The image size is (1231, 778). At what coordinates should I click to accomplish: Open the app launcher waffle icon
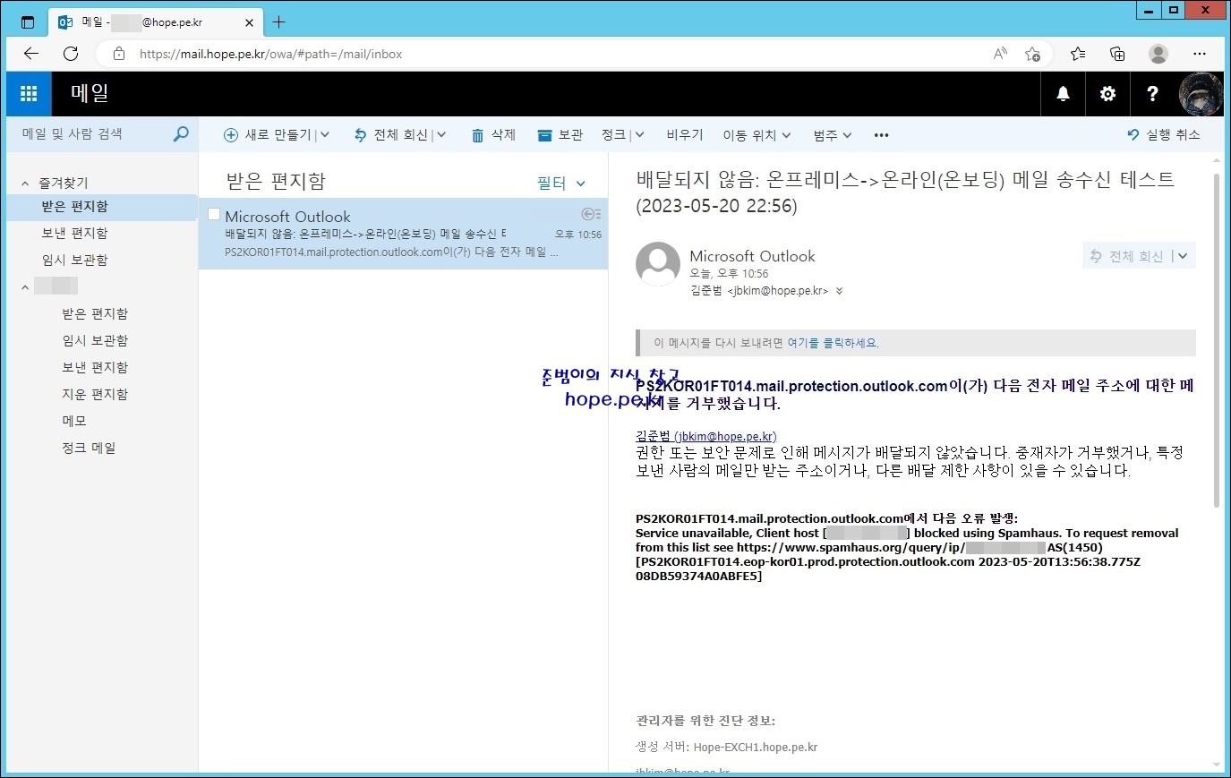click(29, 94)
